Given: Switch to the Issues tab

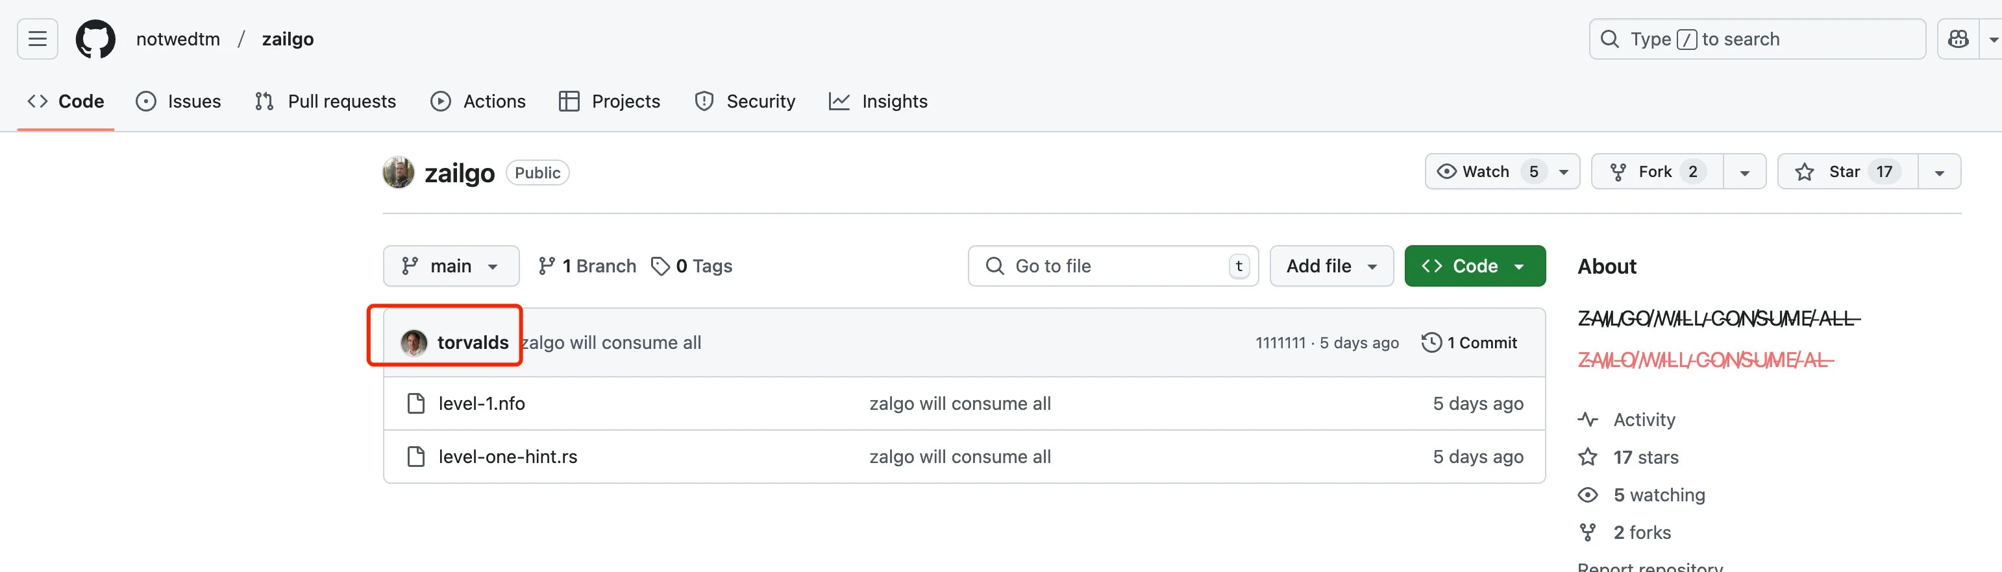Looking at the screenshot, I should point(179,102).
